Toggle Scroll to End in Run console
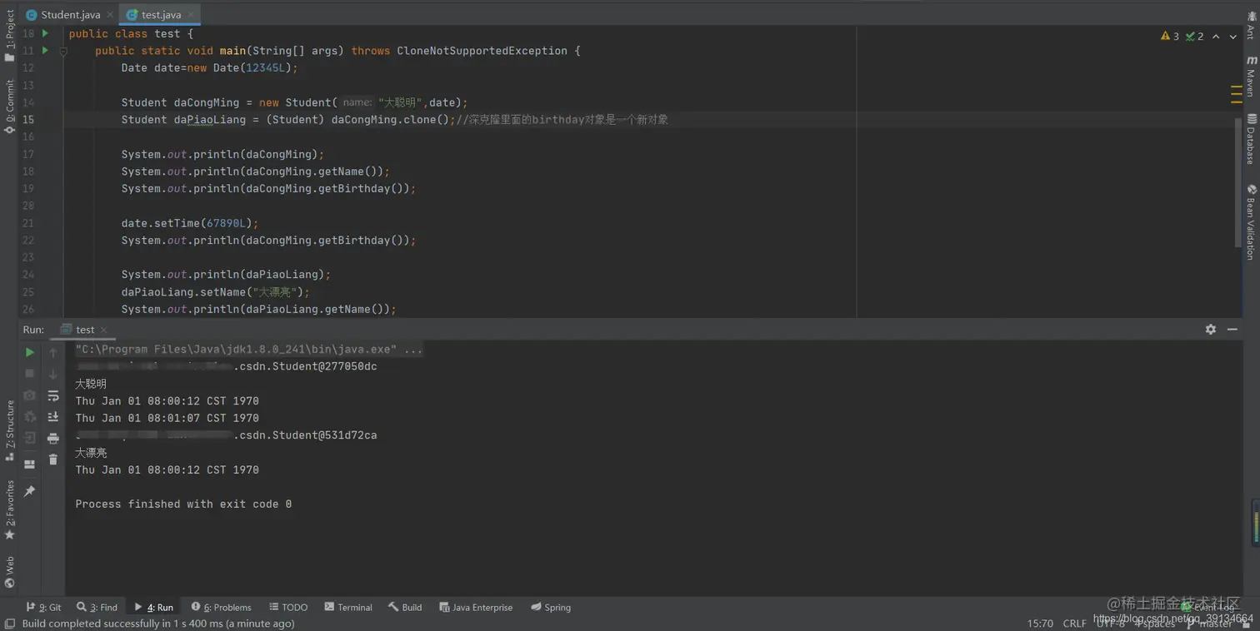This screenshot has height=631, width=1260. [53, 416]
